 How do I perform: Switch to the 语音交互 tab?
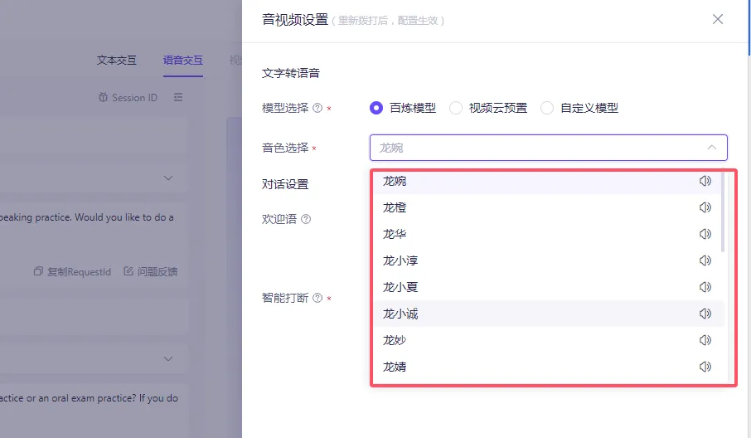(x=183, y=60)
